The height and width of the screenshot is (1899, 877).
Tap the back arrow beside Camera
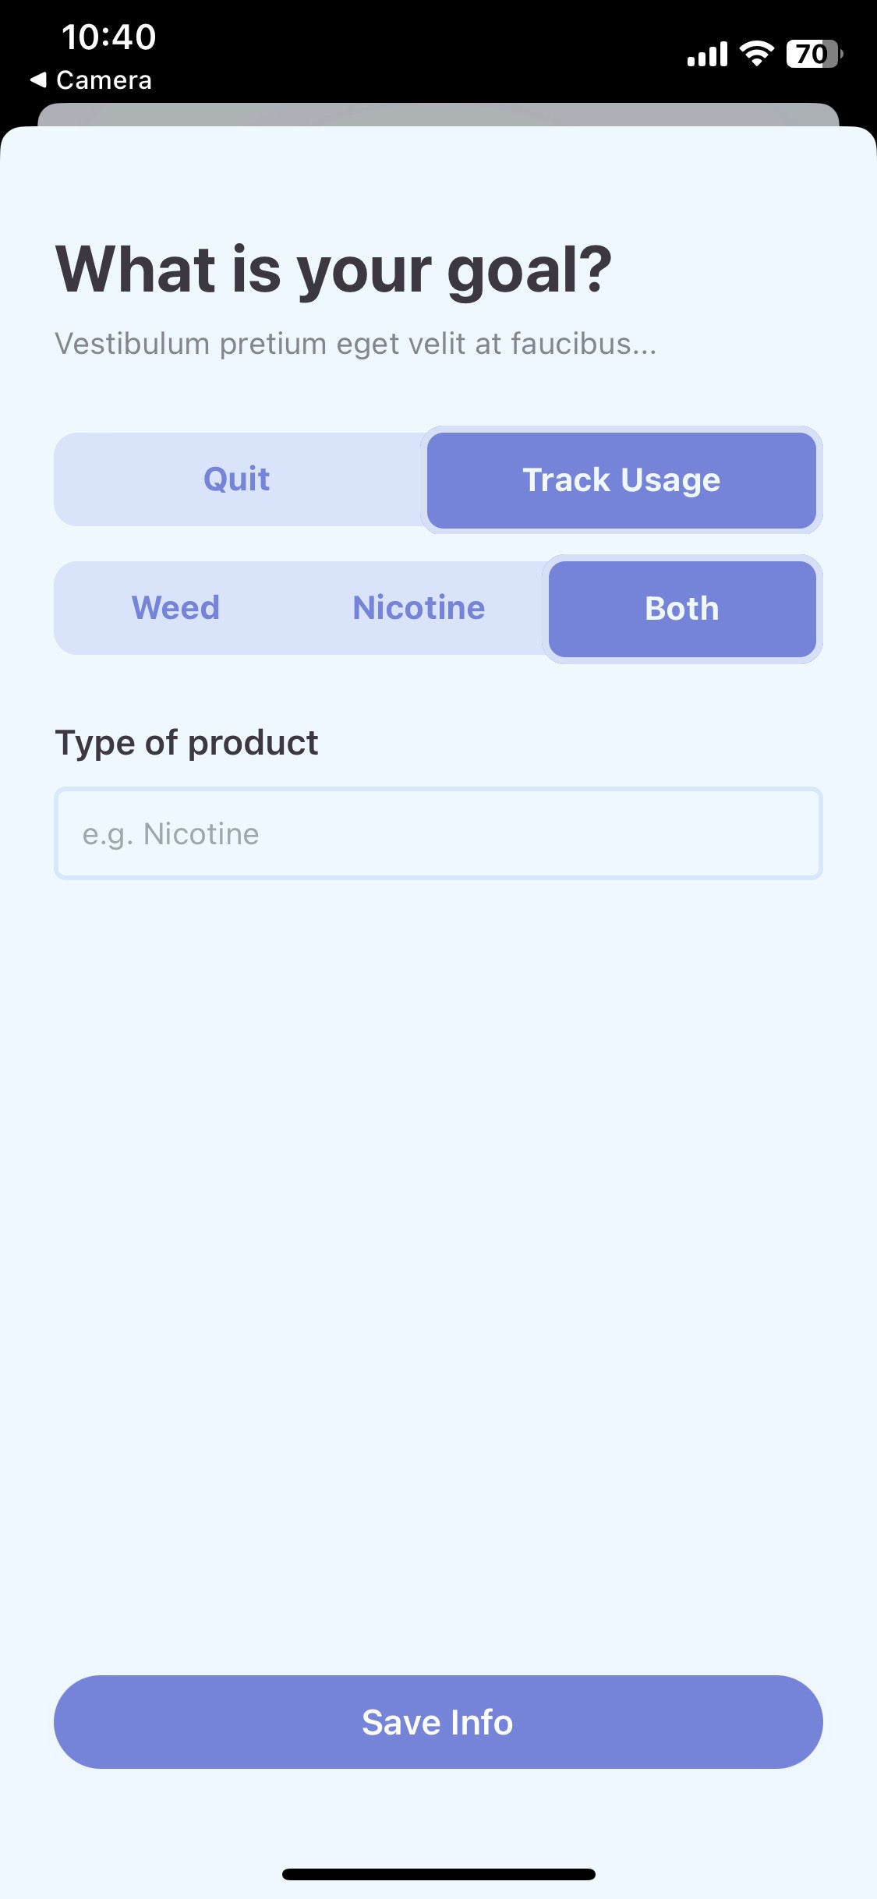[x=38, y=80]
